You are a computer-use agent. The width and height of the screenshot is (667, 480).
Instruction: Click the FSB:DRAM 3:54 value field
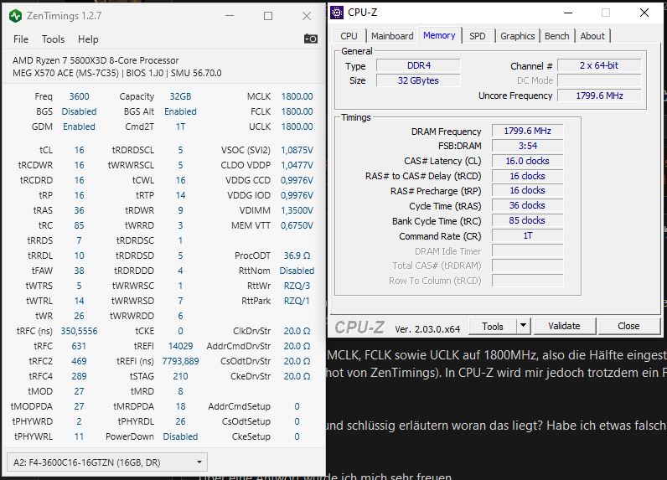click(527, 147)
